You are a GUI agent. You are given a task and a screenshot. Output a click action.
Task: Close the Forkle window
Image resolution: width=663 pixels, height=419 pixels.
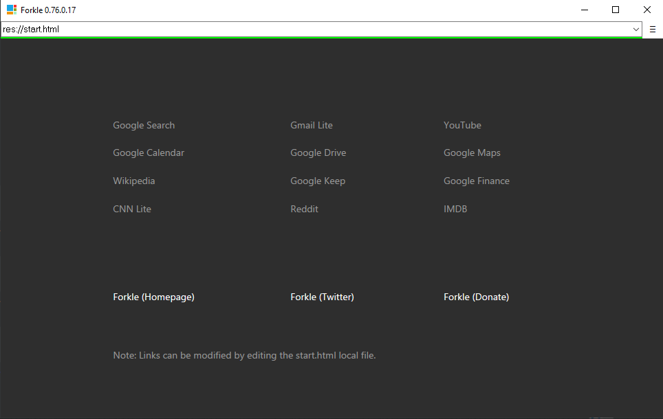[x=647, y=10]
